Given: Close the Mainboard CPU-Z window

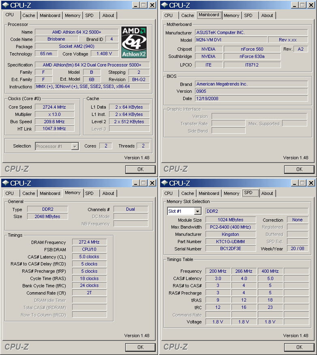Looking at the screenshot, I should [311, 5].
